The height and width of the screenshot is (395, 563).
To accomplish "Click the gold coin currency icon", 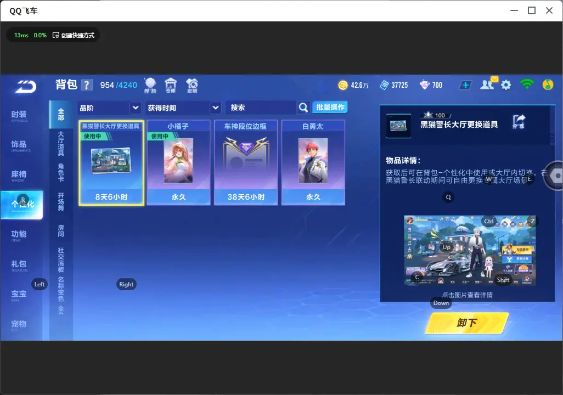I will 343,85.
